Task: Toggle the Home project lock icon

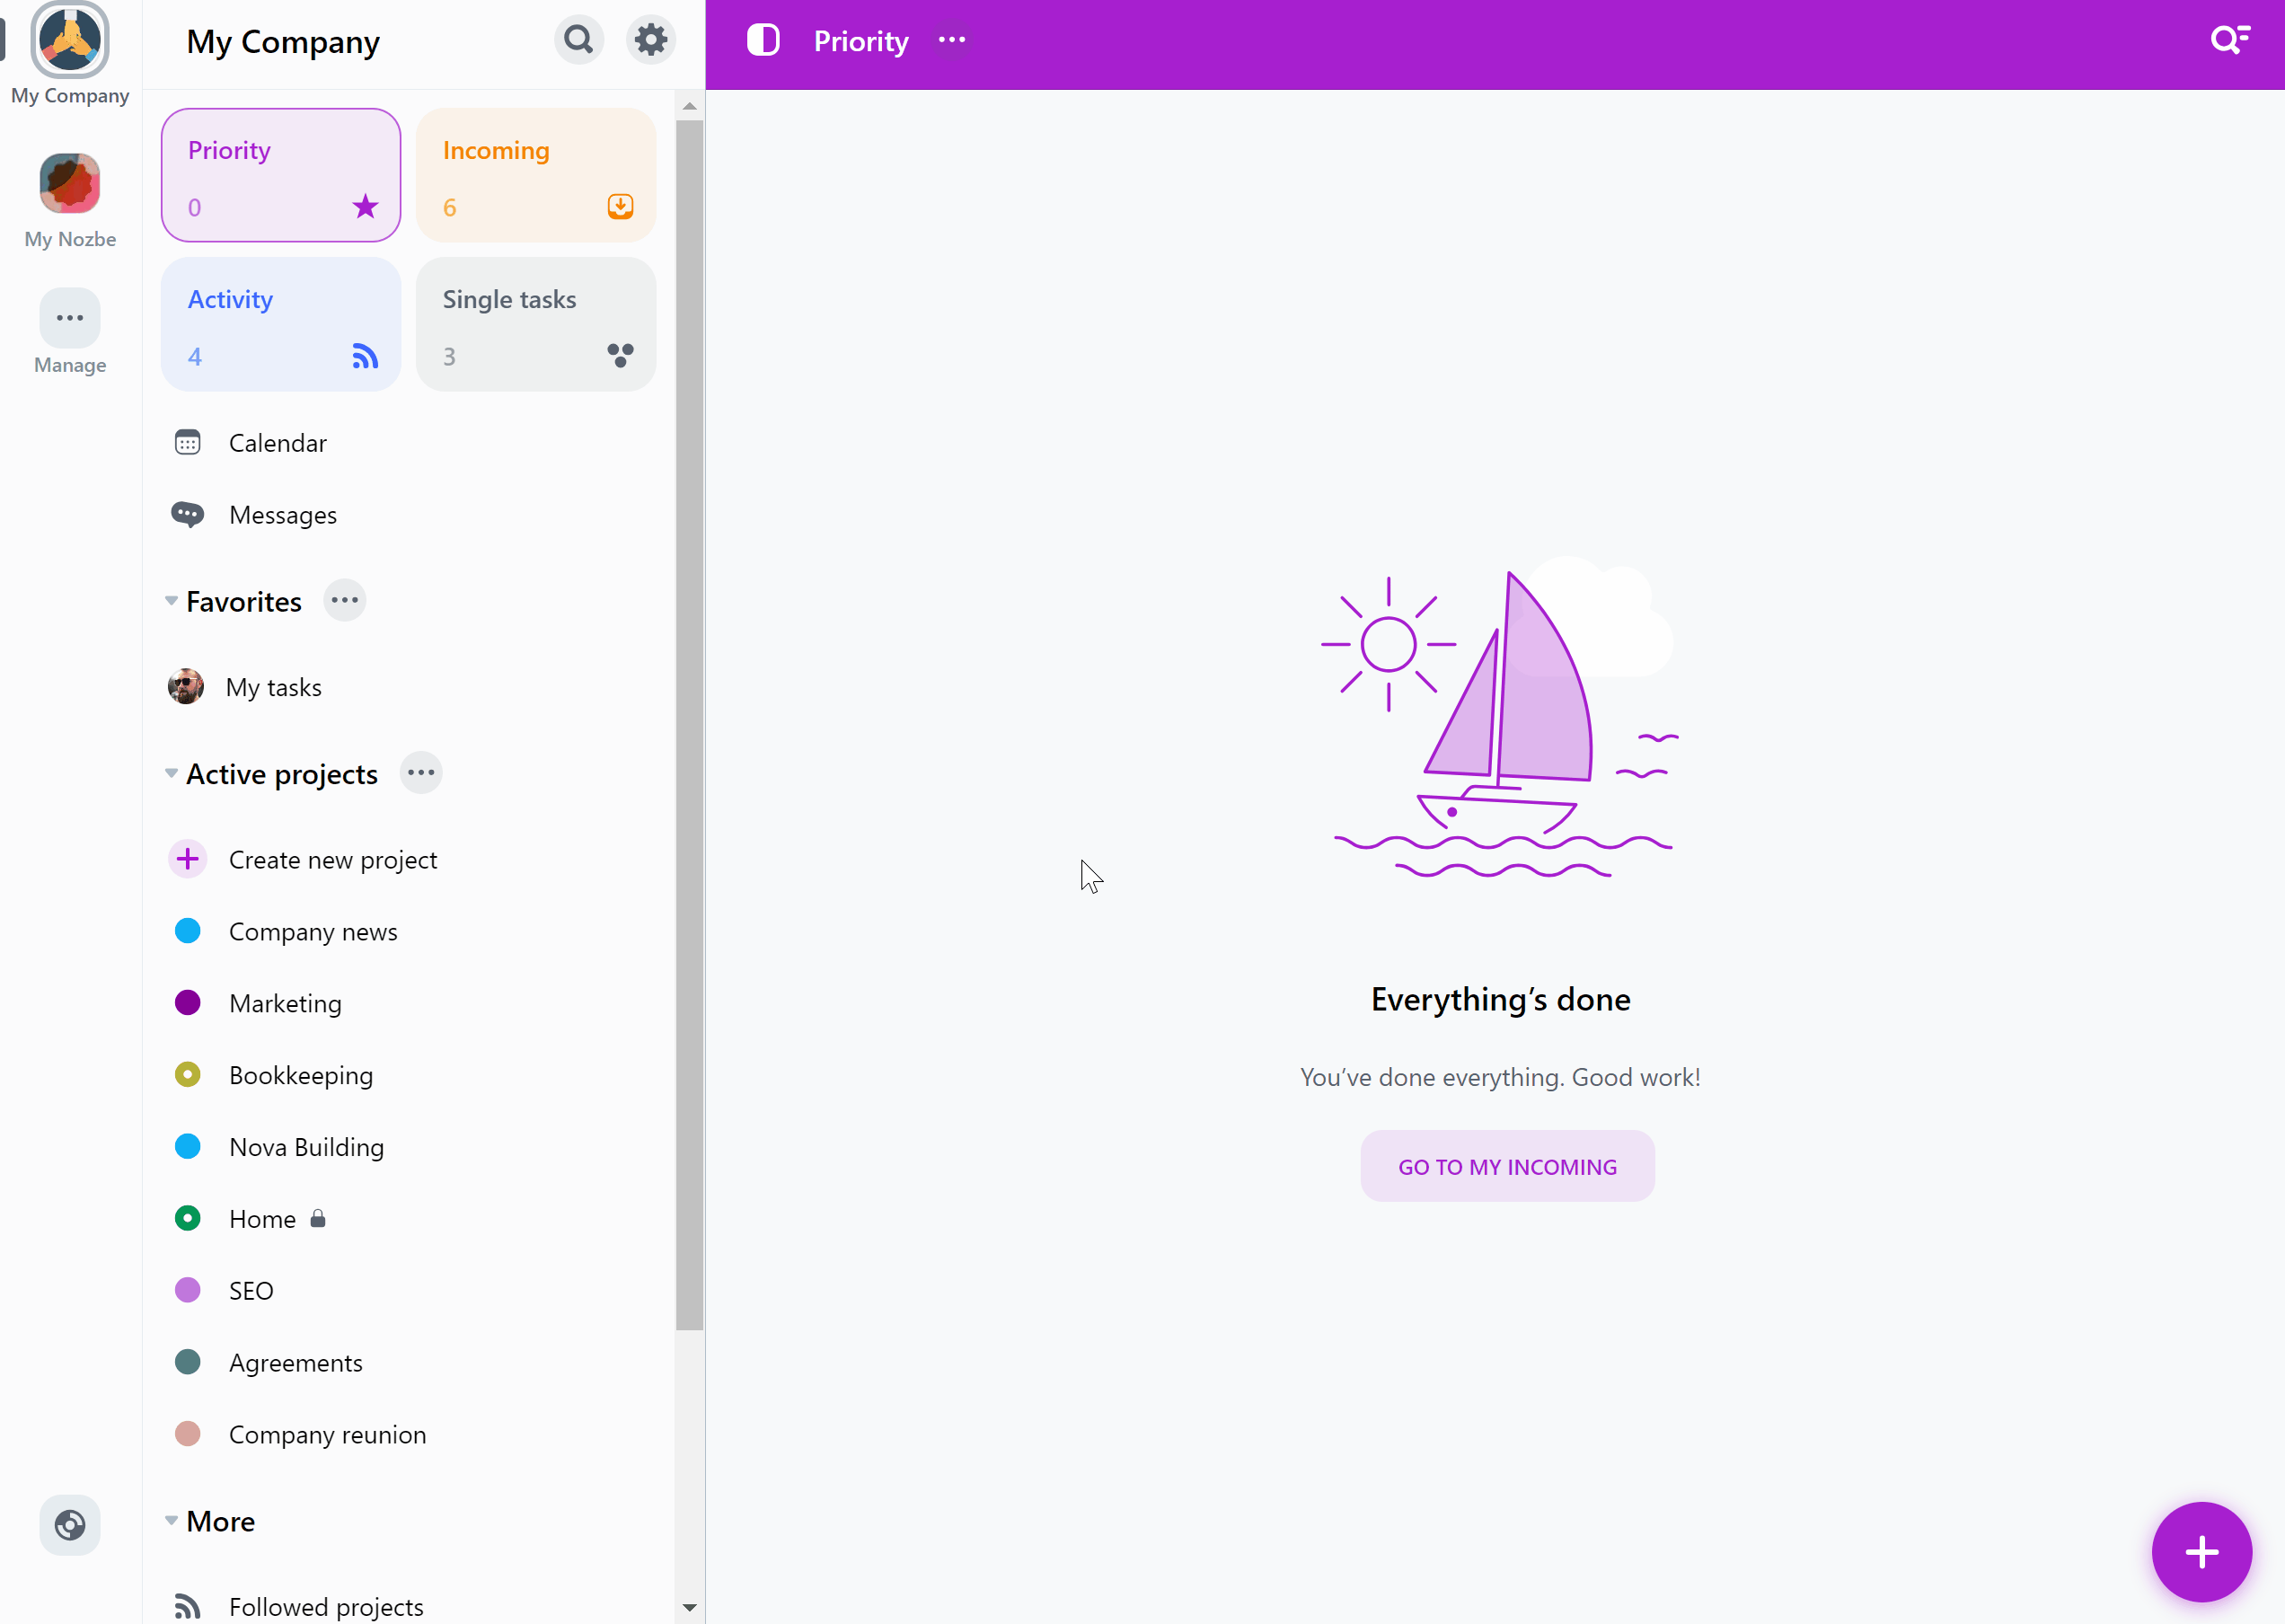Action: click(x=318, y=1218)
